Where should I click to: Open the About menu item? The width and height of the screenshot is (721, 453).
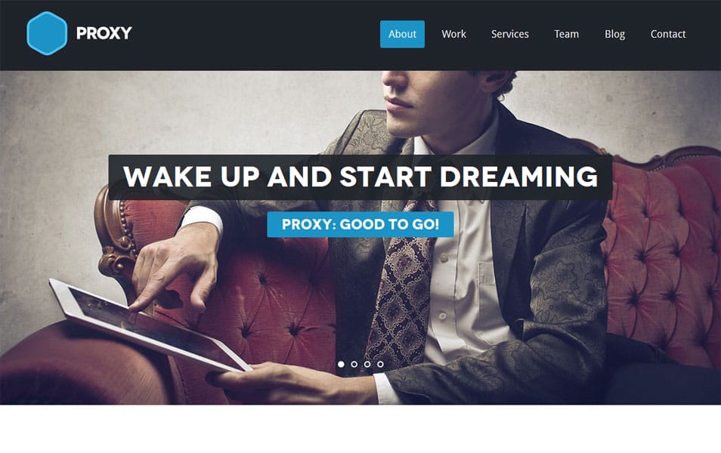point(402,34)
